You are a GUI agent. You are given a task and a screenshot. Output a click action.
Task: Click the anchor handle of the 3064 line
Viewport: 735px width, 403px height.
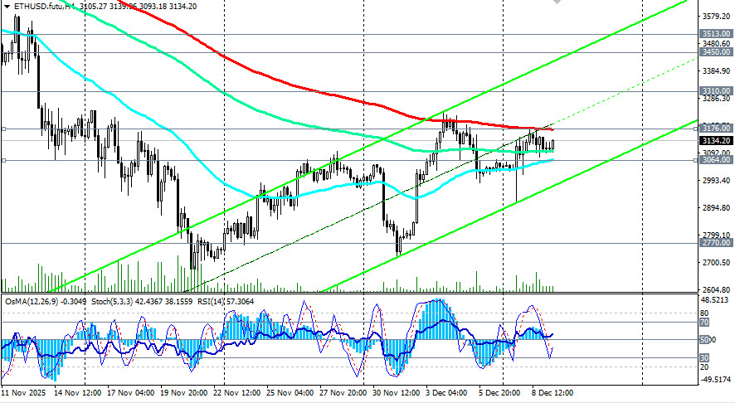coord(4,160)
